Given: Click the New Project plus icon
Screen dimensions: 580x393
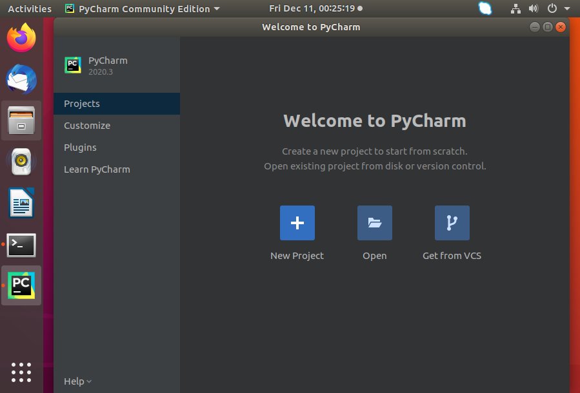Looking at the screenshot, I should [297, 223].
